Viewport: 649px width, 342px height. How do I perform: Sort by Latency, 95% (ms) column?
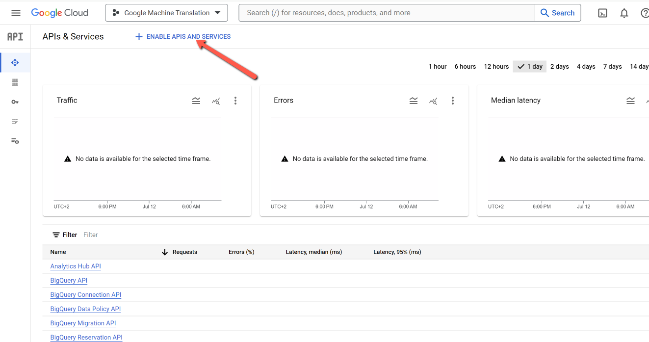[x=397, y=252]
